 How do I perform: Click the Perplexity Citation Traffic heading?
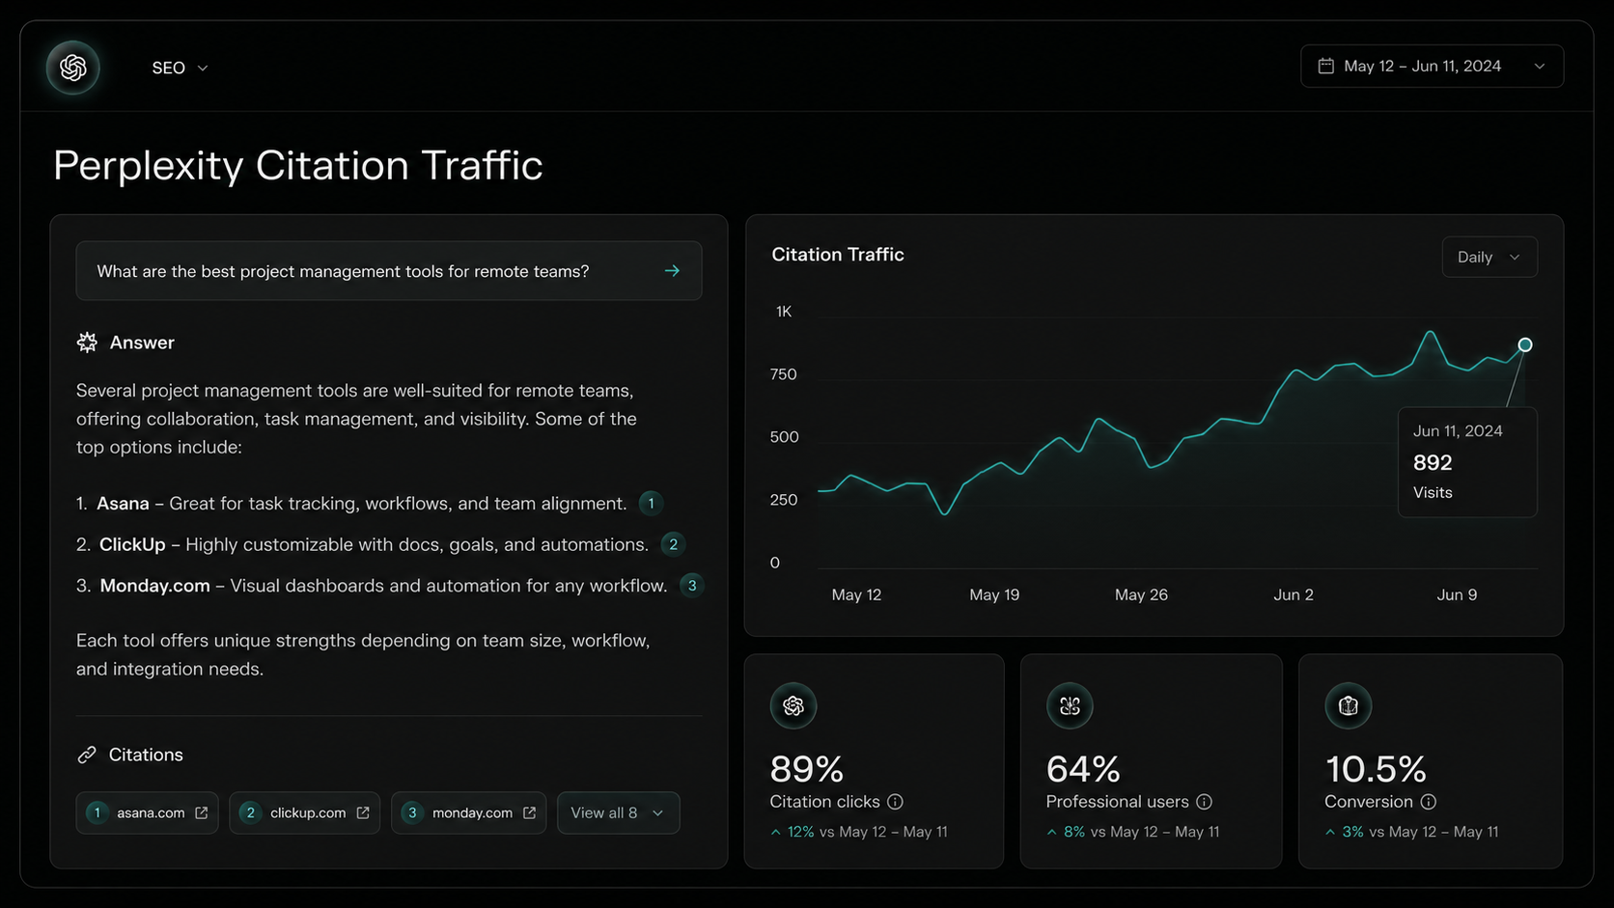click(x=297, y=165)
